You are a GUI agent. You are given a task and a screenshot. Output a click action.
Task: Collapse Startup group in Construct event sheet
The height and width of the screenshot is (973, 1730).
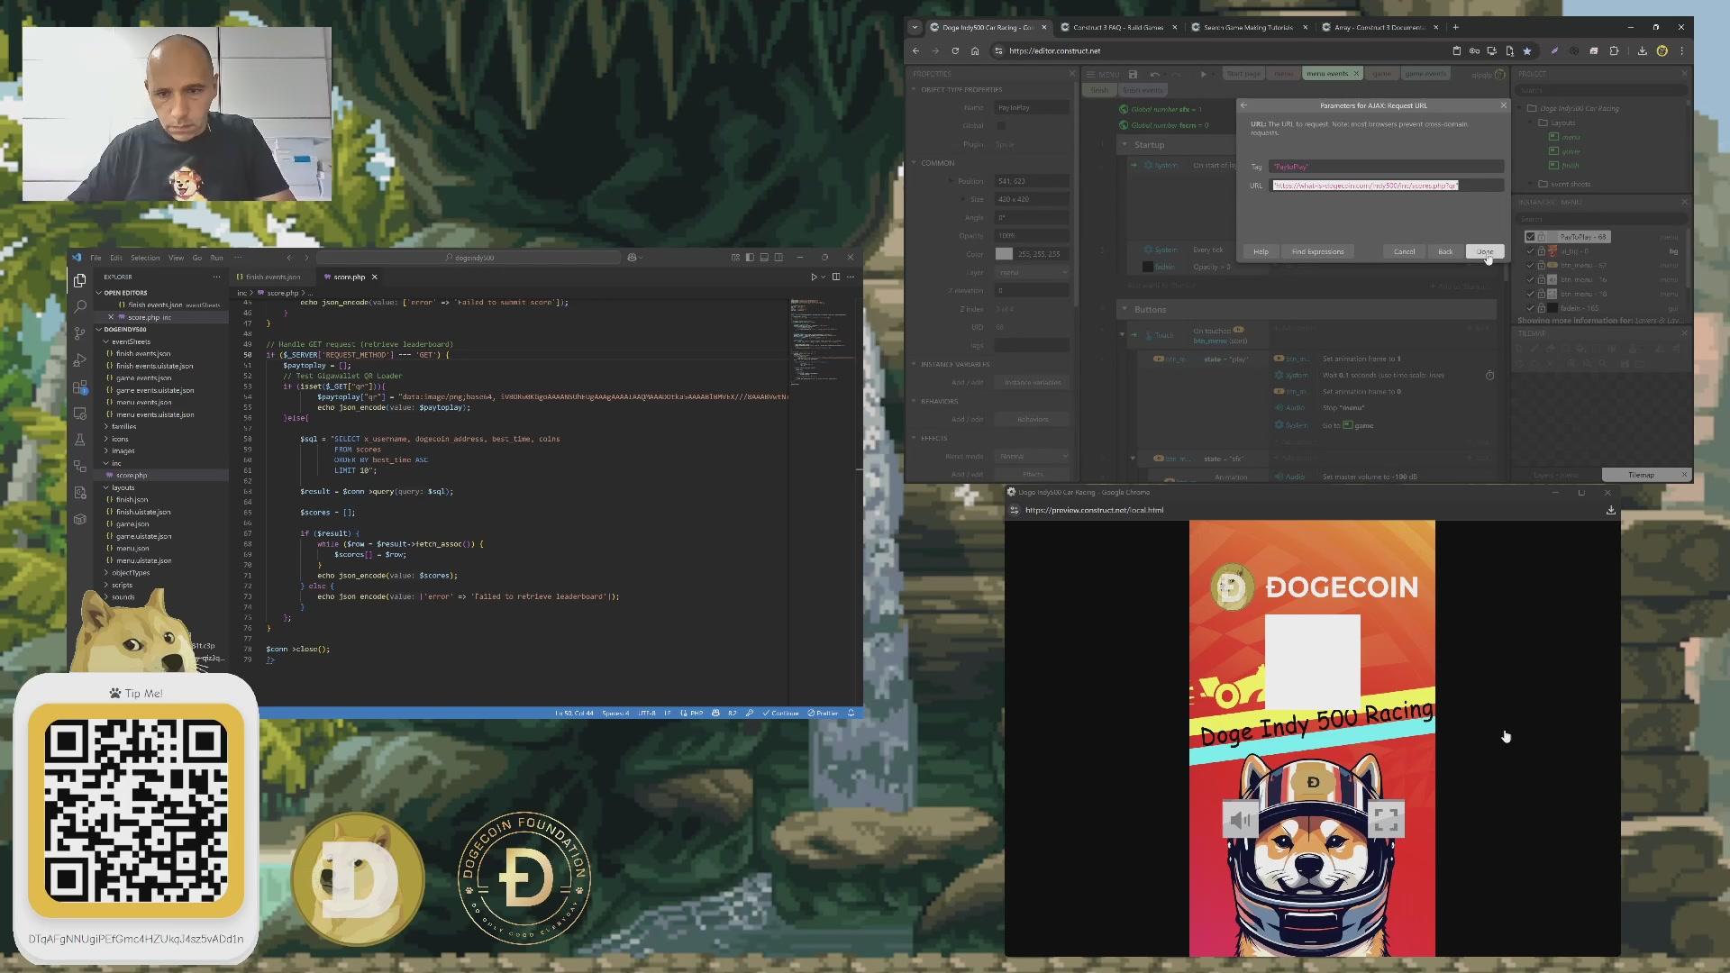pyautogui.click(x=1124, y=145)
